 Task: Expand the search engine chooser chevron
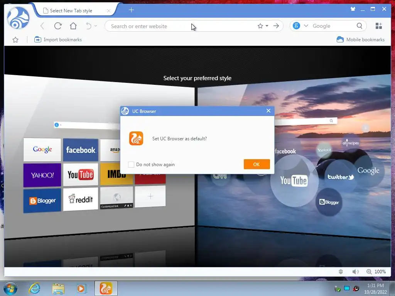tap(306, 26)
